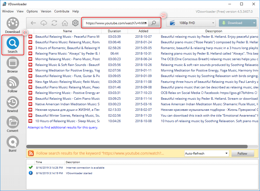Open the Download section in sidebar
The height and width of the screenshot is (191, 260).
(12, 26)
